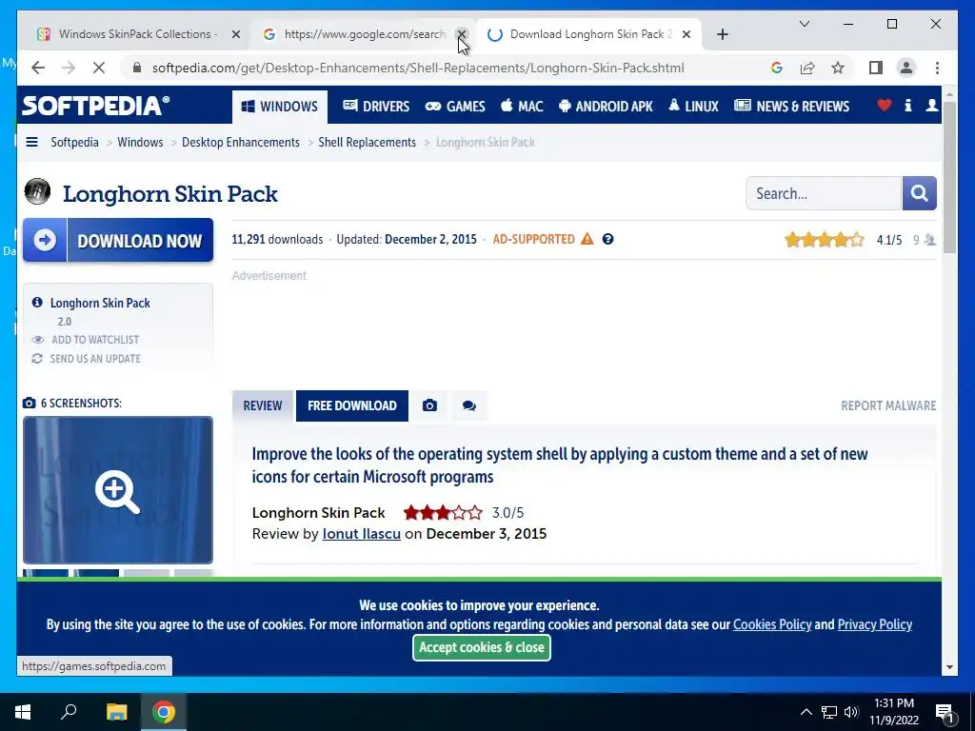Click the Longhorn Skin Pack app icon
This screenshot has height=731, width=975.
[37, 191]
